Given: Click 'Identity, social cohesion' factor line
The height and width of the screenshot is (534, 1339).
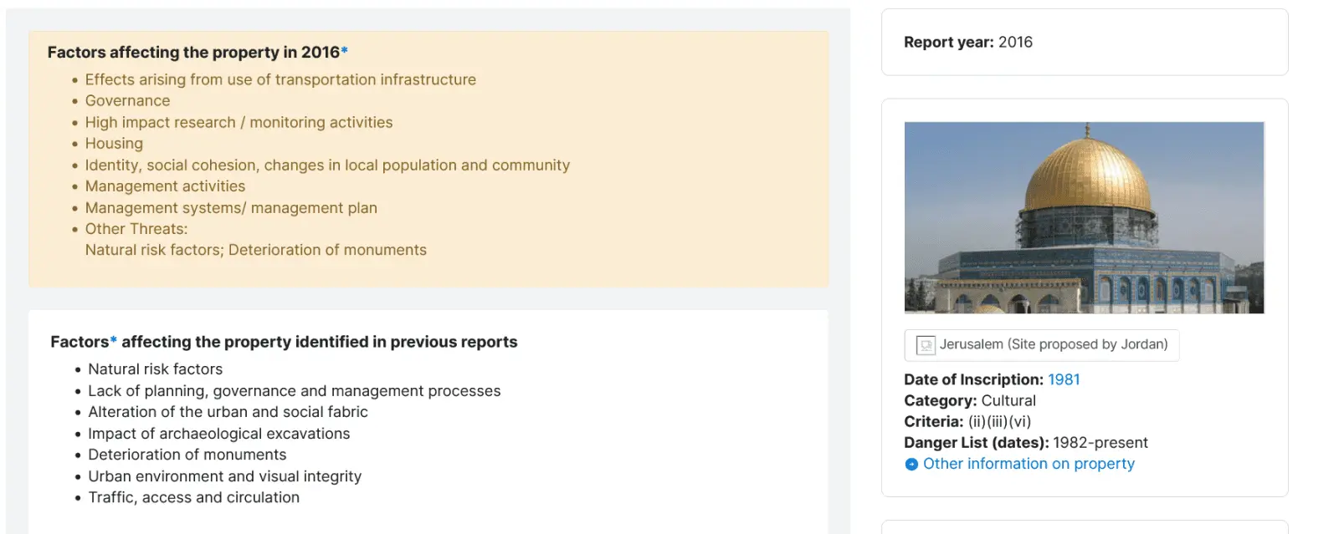Looking at the screenshot, I should pyautogui.click(x=327, y=165).
